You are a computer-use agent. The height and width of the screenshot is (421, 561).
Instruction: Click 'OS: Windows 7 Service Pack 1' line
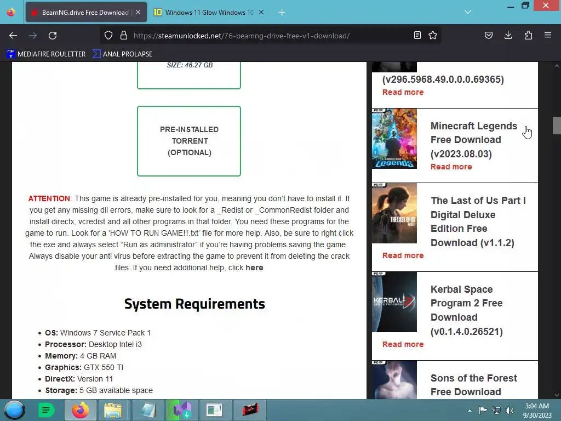[98, 333]
